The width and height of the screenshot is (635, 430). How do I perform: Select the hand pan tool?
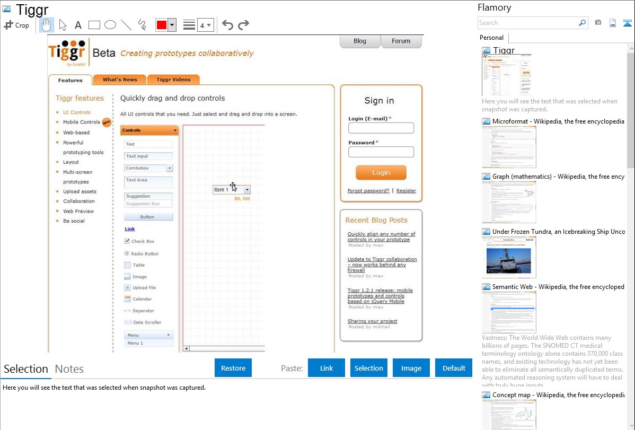tap(46, 25)
